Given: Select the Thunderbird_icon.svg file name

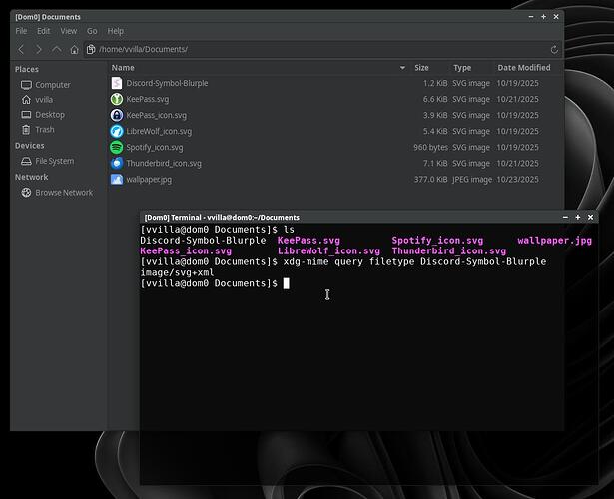Looking at the screenshot, I should pos(164,164).
